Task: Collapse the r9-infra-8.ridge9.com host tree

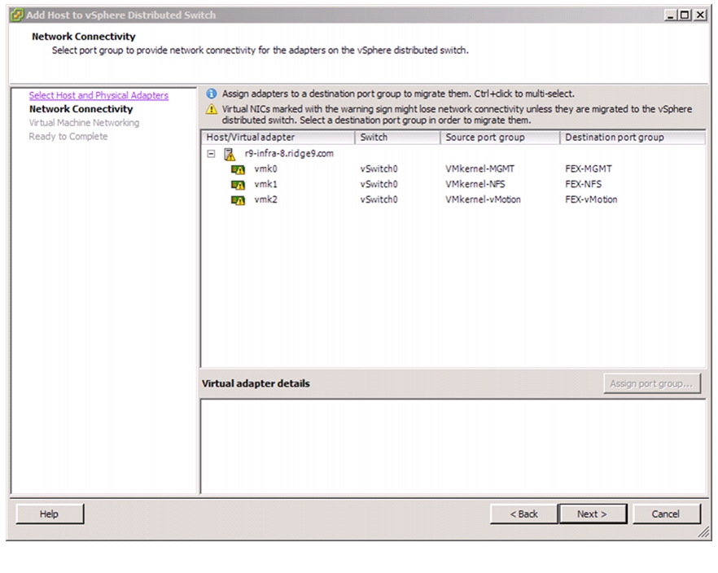Action: pyautogui.click(x=211, y=154)
